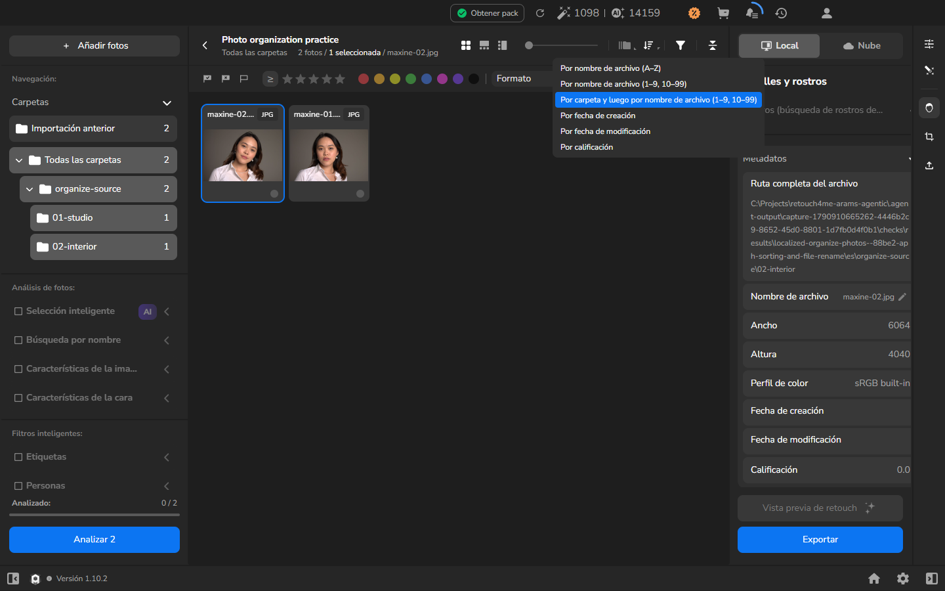This screenshot has height=591, width=945.
Task: Tick Características de la imagen checkbox
Action: (x=18, y=369)
